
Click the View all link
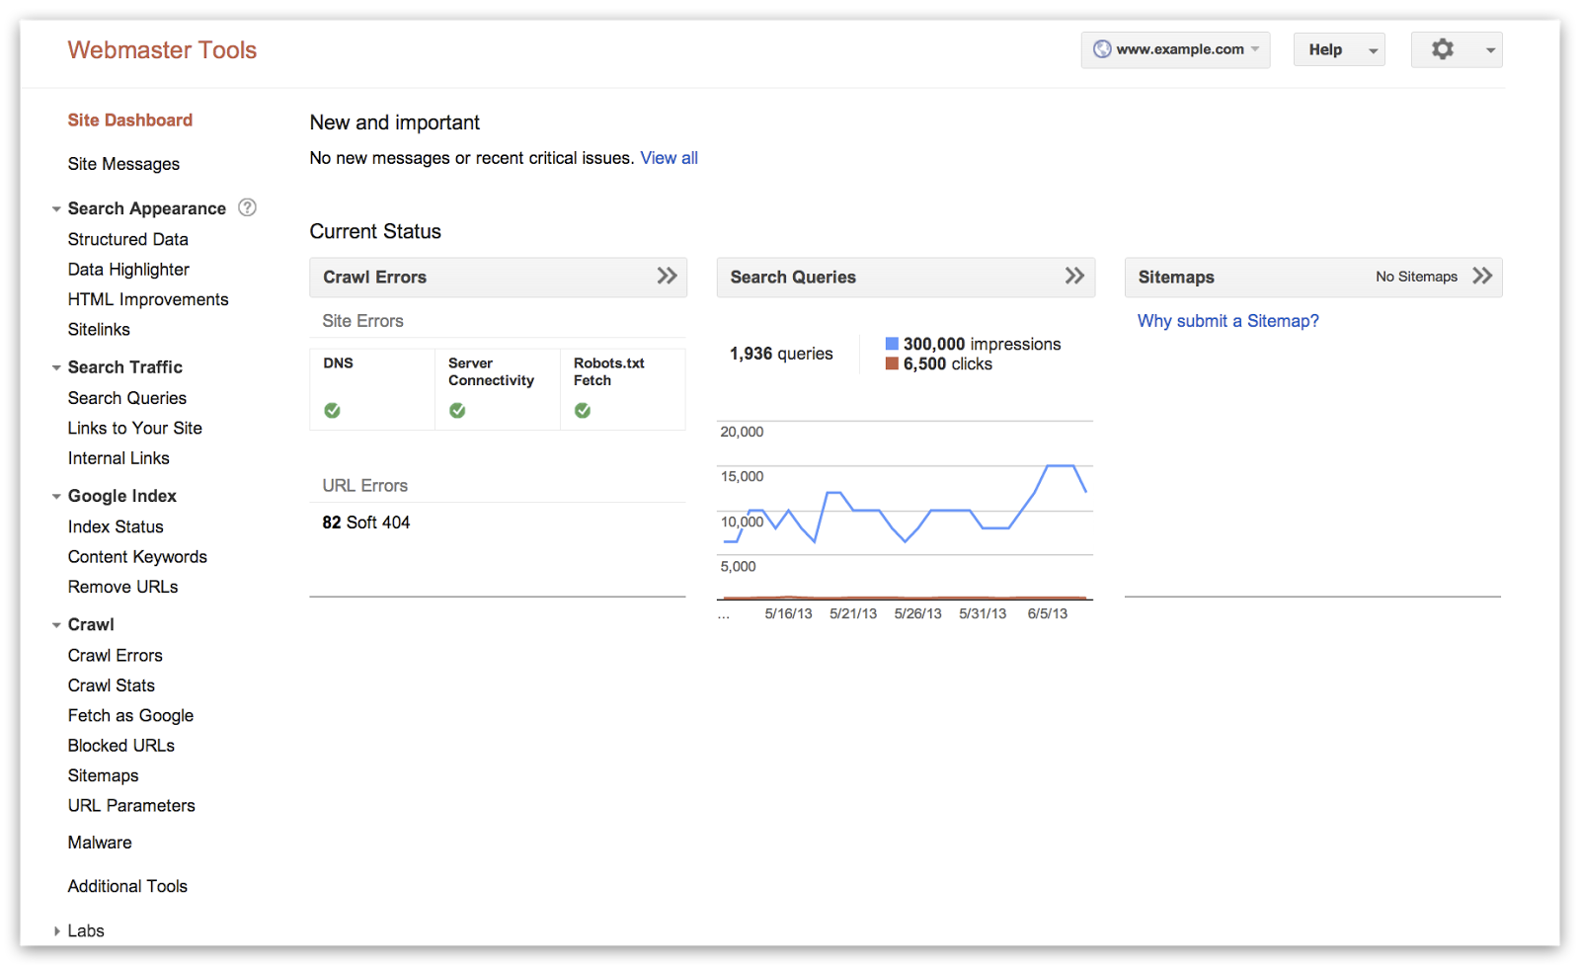point(669,158)
